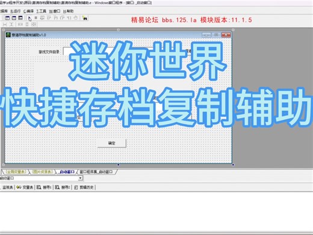Click the binoculars find icon
The image size is (313, 235).
coord(85,18)
